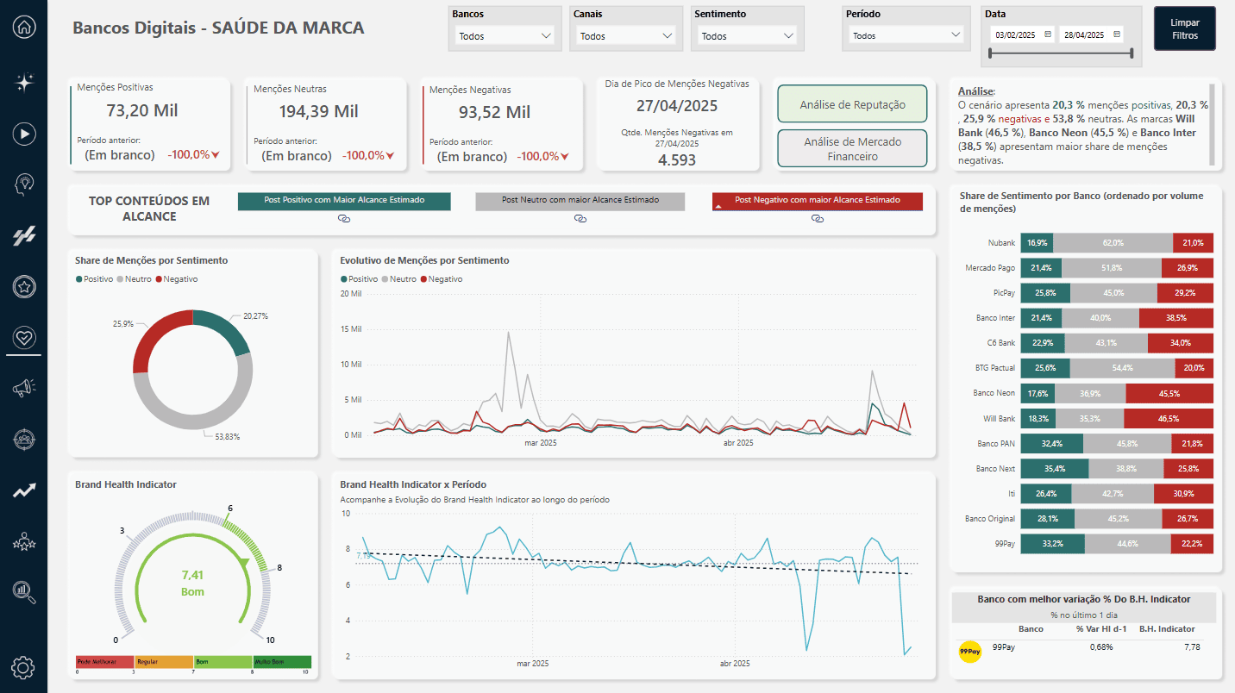1235x693 pixels.
Task: Click Menções Positivas 73,20 Mil value
Action: click(x=141, y=111)
